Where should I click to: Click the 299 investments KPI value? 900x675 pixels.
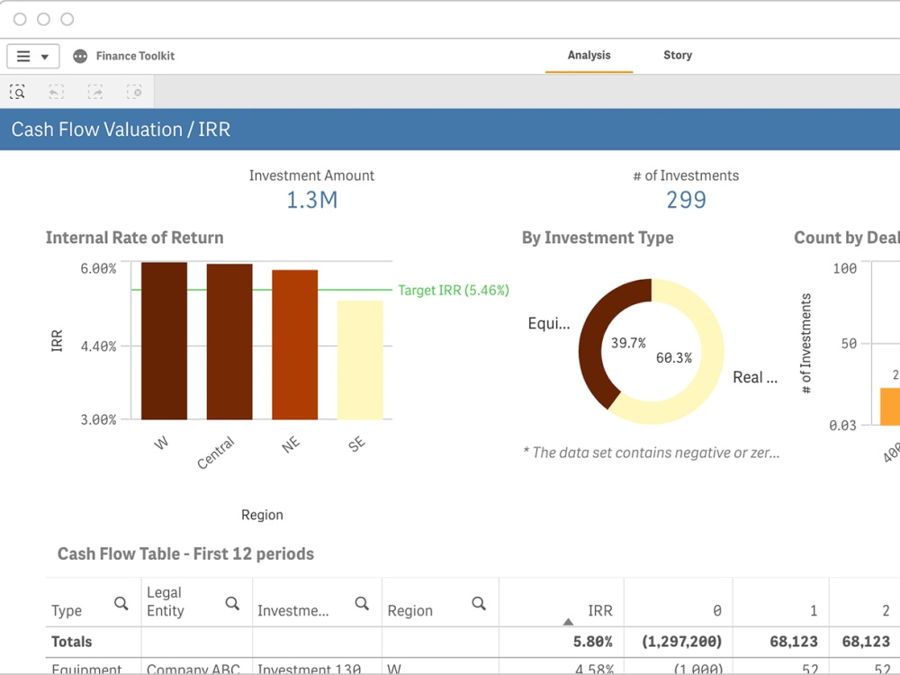click(686, 200)
